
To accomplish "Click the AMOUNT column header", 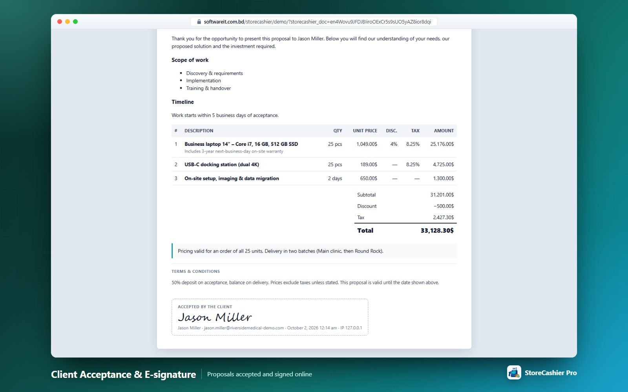I will [444, 131].
